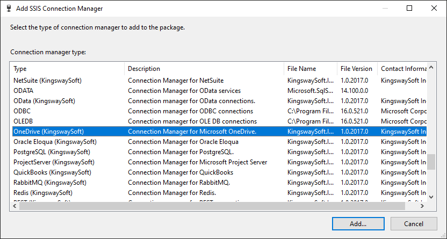Click the C:\Program Fil... cell in ODBC row
This screenshot has height=239, width=447.
(311, 111)
